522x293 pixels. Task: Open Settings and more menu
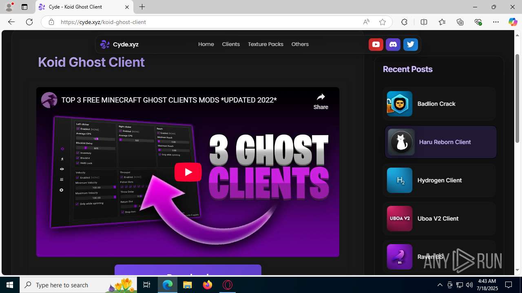point(496,22)
